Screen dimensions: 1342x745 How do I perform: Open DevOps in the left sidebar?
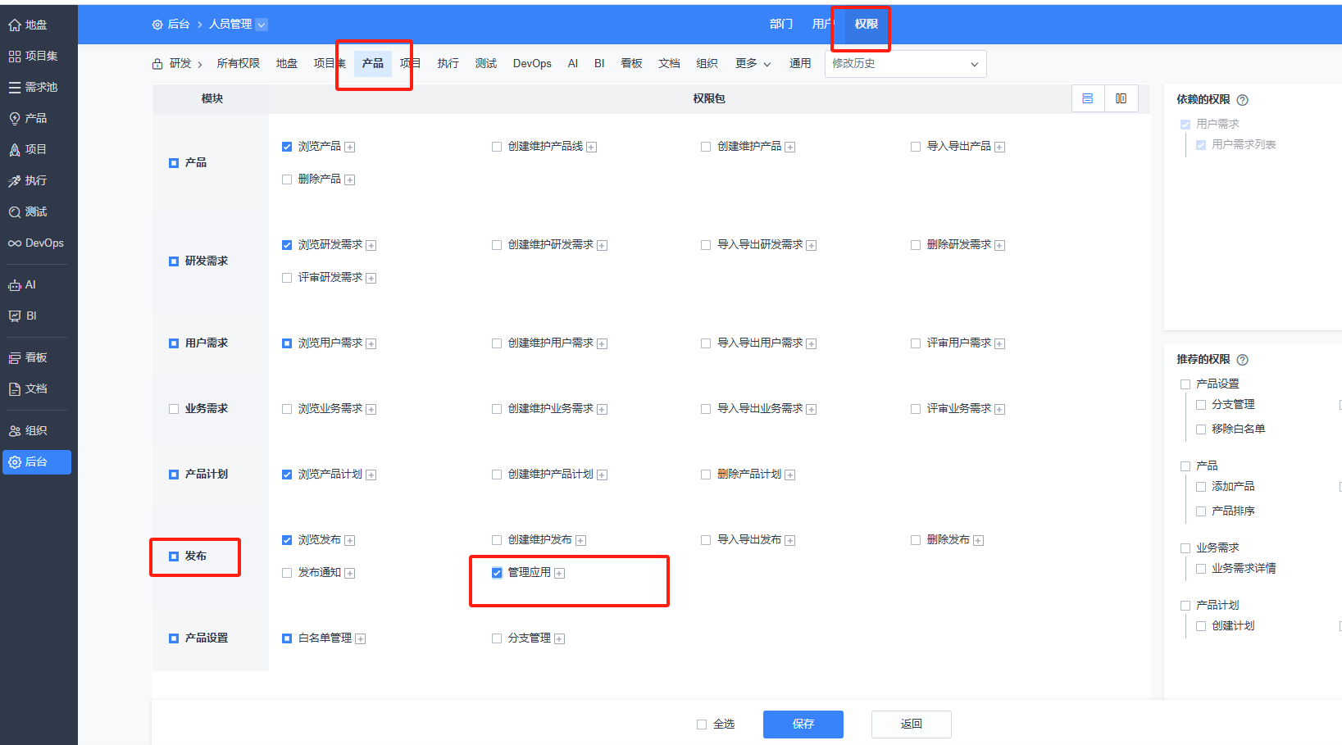click(38, 243)
